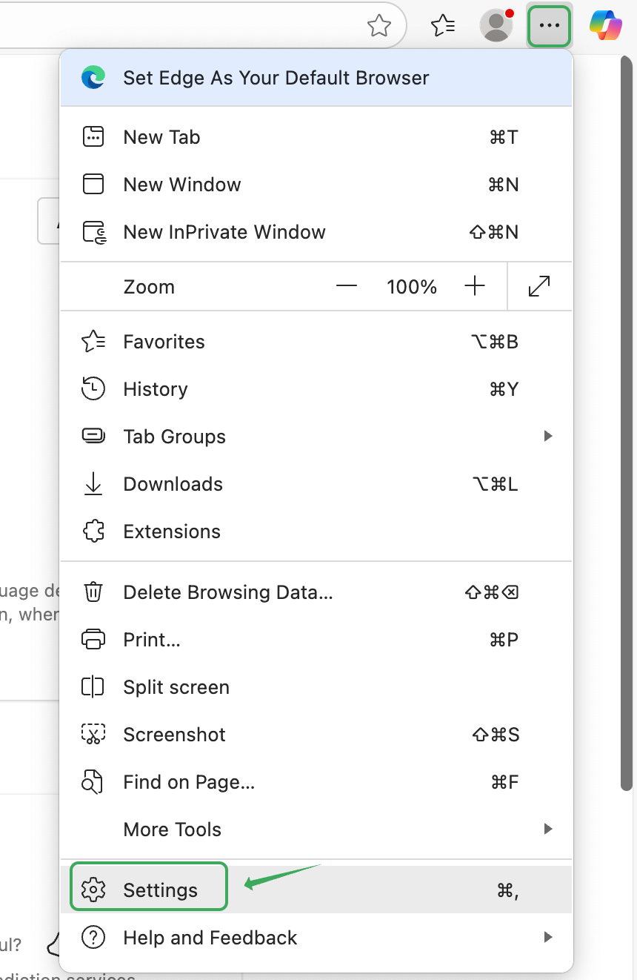Viewport: 637px width, 980px height.
Task: Click the History clock icon
Action: (93, 389)
